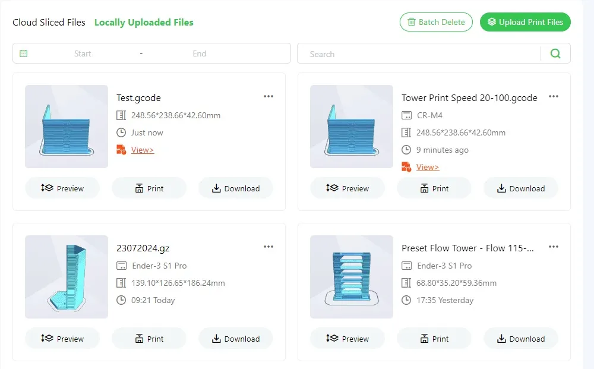Click the layers icon on Upload Print Files button
Image resolution: width=594 pixels, height=369 pixels.
click(492, 21)
